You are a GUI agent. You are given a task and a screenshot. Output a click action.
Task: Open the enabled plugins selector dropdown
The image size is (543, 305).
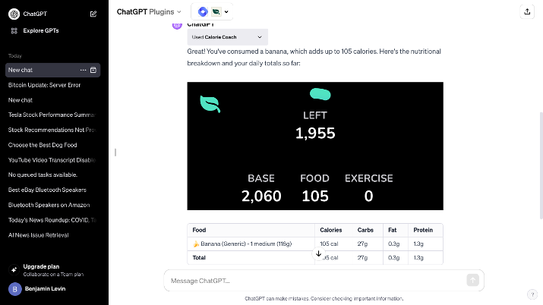pyautogui.click(x=212, y=11)
